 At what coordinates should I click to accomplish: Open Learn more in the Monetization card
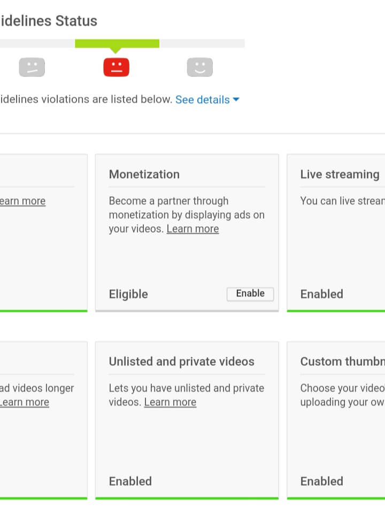pyautogui.click(x=192, y=229)
